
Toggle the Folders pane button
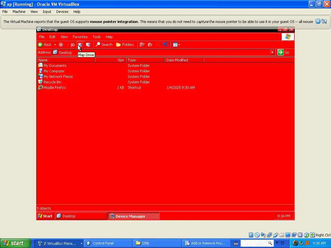[125, 45]
